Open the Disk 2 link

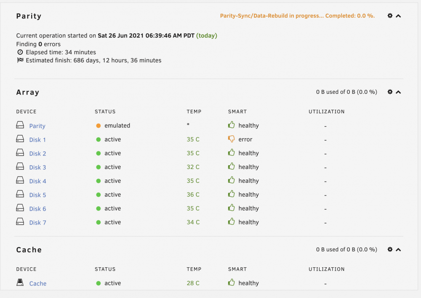pos(37,153)
